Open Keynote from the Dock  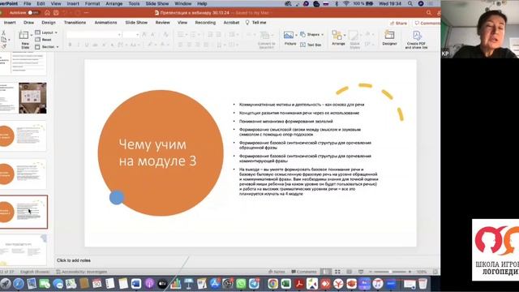tap(189, 283)
